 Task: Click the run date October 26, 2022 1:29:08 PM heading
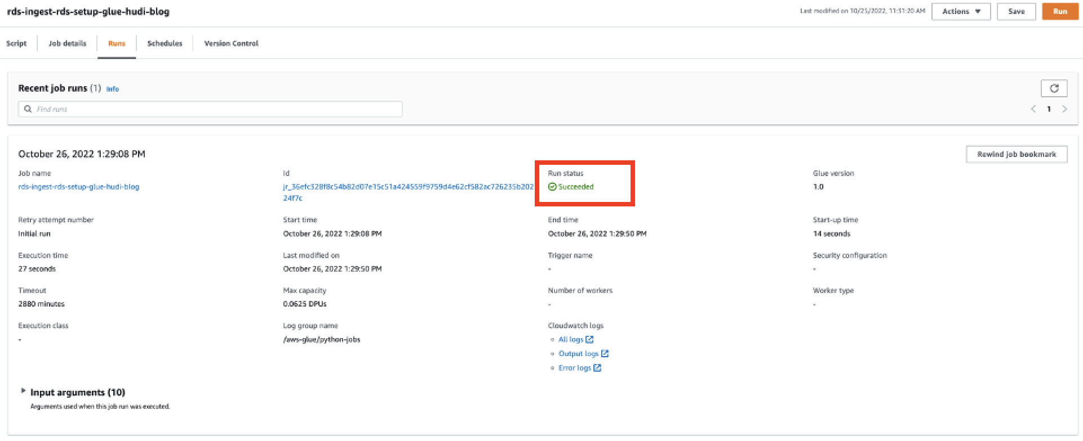click(82, 154)
